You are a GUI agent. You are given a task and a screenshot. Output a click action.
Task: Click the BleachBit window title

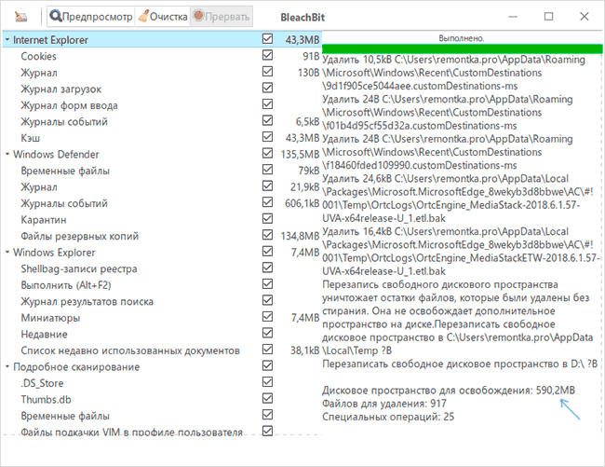(302, 18)
